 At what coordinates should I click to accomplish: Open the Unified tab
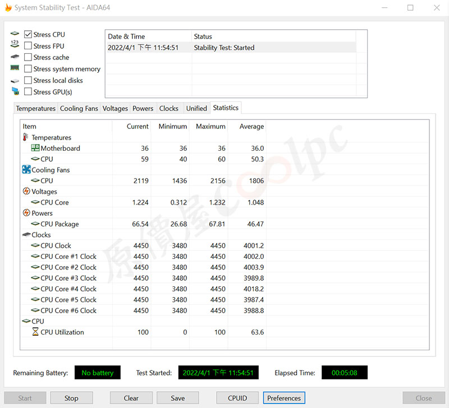click(196, 108)
